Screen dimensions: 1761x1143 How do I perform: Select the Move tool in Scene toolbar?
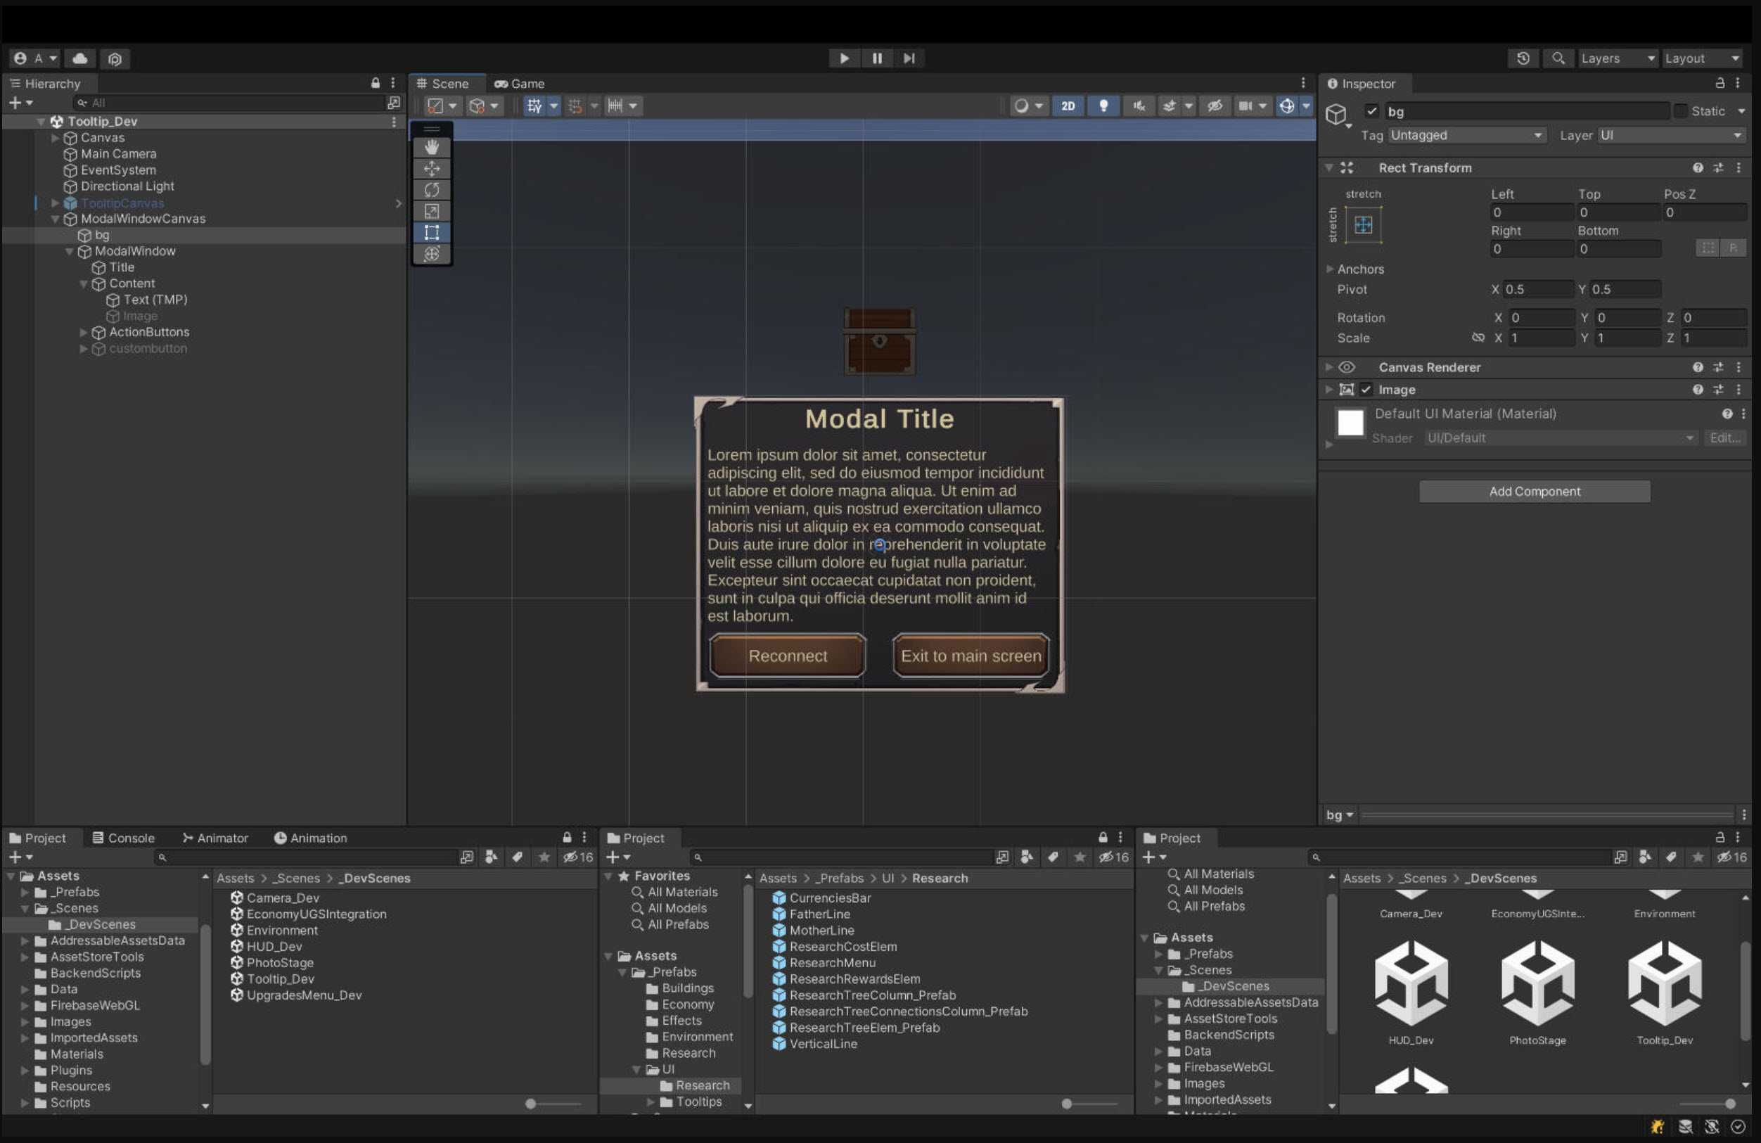[432, 169]
